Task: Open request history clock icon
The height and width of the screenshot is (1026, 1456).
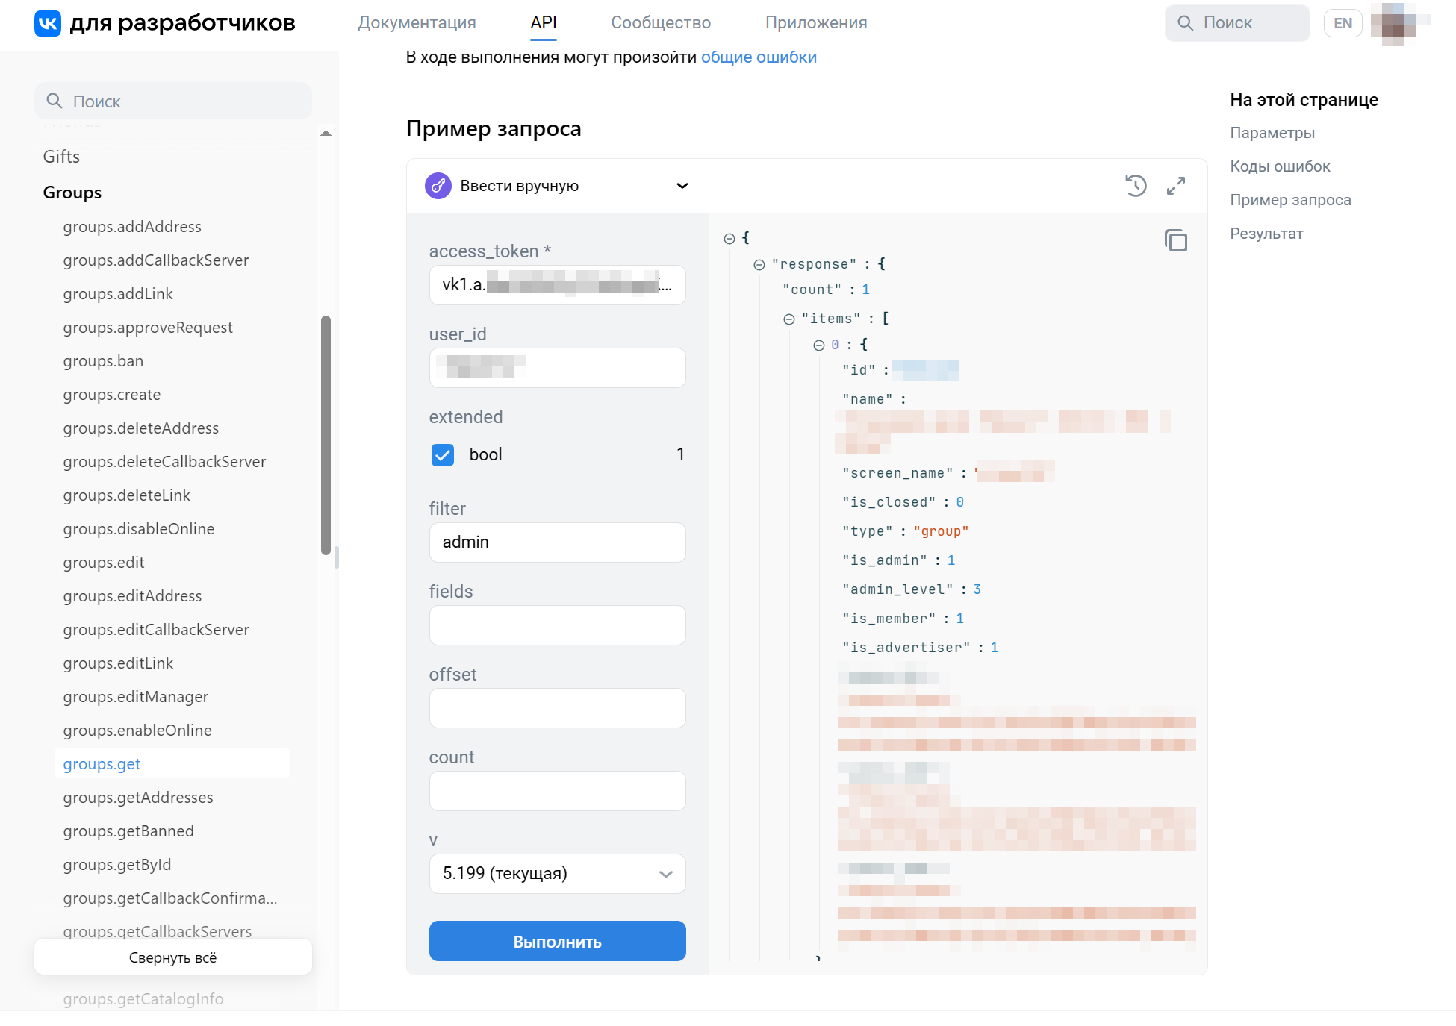Action: pyautogui.click(x=1136, y=185)
